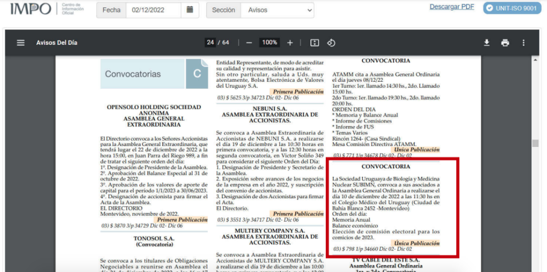Open the PDF viewer sidebar menu
Viewport: 547px width, 272px height.
21,43
